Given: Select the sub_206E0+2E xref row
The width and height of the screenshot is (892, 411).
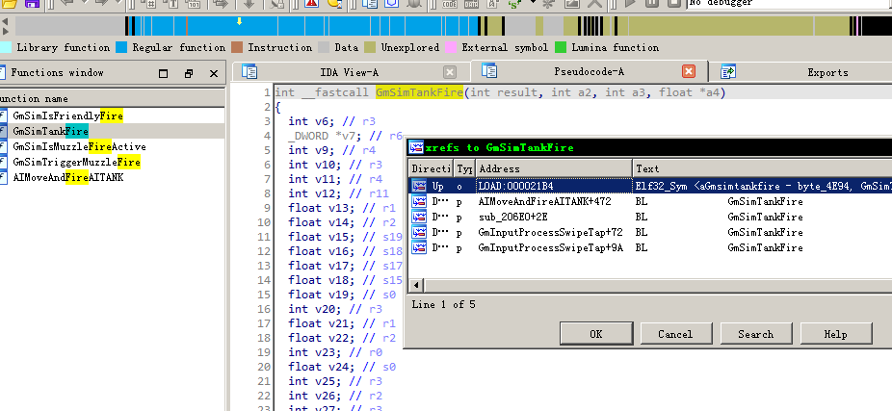Looking at the screenshot, I should [x=650, y=217].
